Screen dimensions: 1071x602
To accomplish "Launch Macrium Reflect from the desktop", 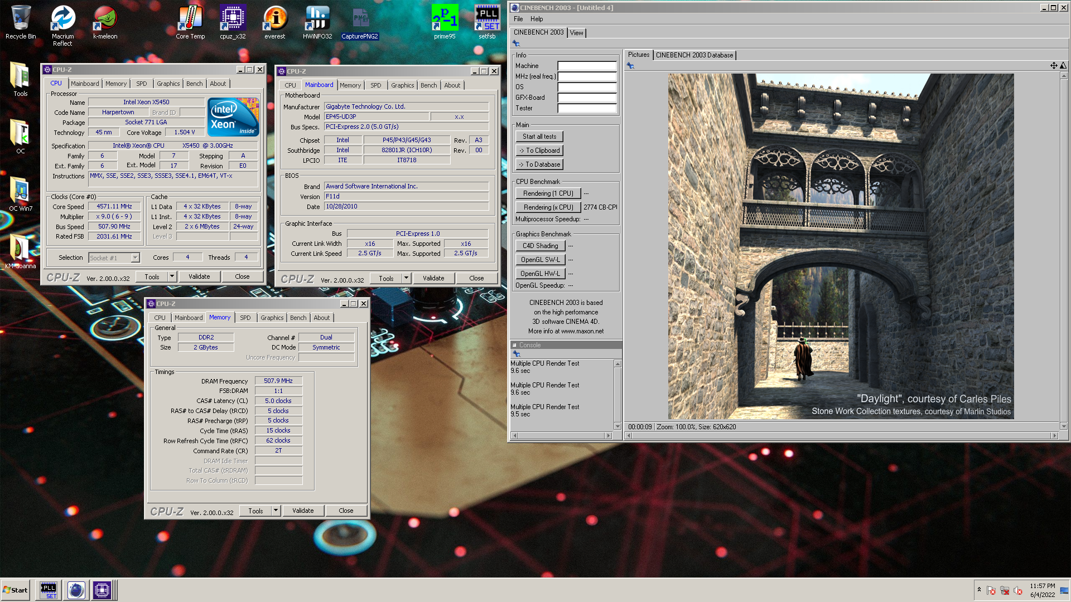I will pos(62,25).
